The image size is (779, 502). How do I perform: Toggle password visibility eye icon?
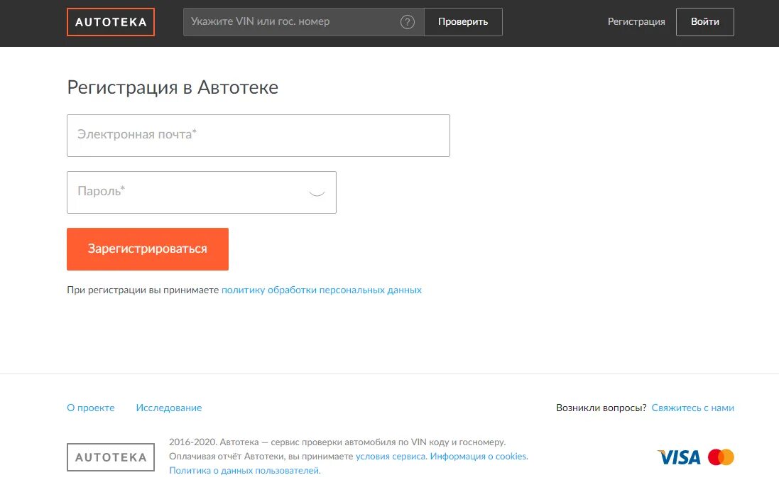(x=317, y=192)
